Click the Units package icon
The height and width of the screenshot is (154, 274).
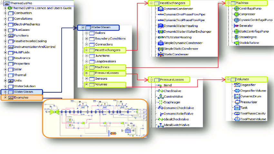click(11, 81)
